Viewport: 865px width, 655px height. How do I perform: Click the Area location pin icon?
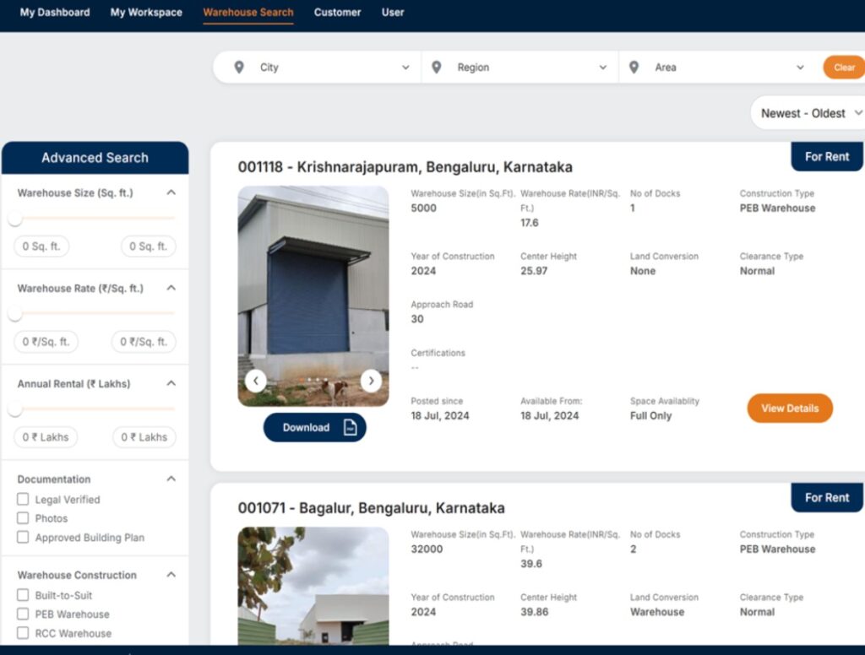coord(634,68)
